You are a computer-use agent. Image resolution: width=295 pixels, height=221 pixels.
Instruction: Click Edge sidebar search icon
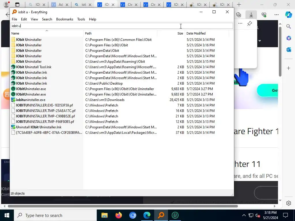pyautogui.click(x=289, y=26)
